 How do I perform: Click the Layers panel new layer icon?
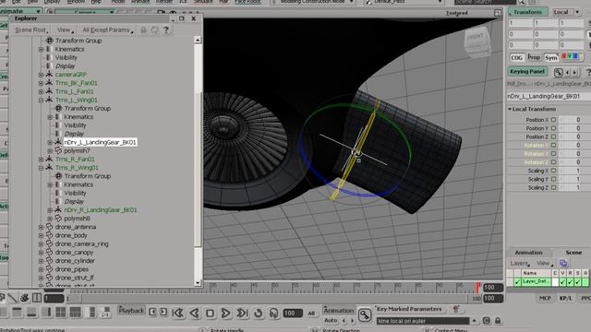(x=563, y=263)
